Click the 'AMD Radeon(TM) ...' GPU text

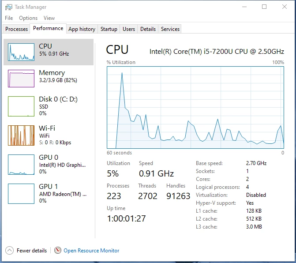point(63,194)
